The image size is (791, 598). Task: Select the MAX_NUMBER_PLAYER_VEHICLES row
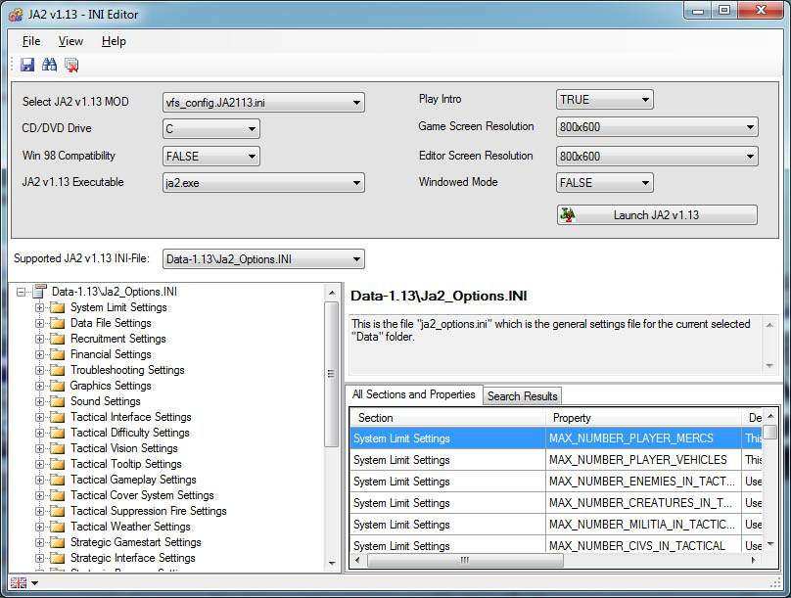coord(556,460)
